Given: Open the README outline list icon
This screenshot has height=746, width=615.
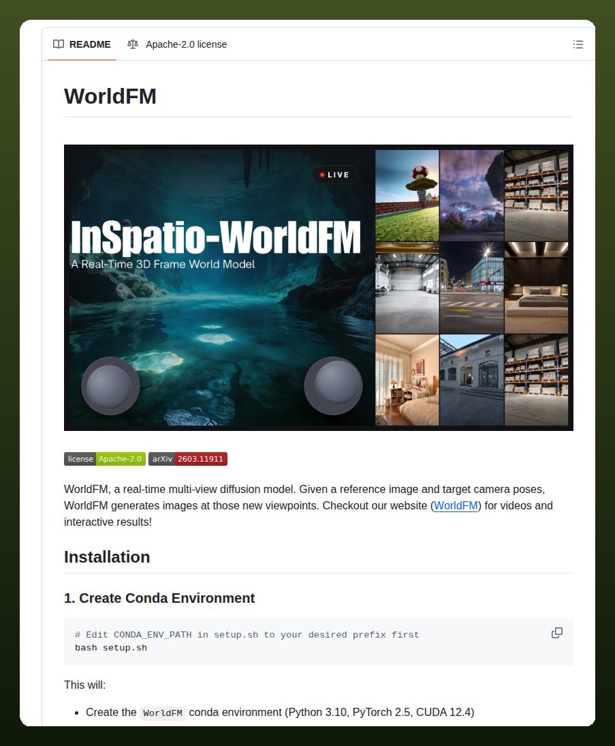Looking at the screenshot, I should [x=578, y=44].
